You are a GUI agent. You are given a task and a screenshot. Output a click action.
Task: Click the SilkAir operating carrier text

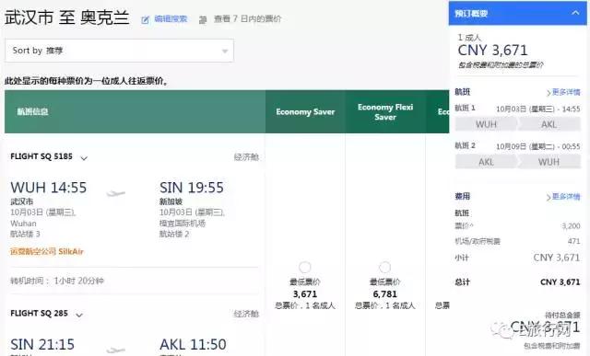pos(47,252)
